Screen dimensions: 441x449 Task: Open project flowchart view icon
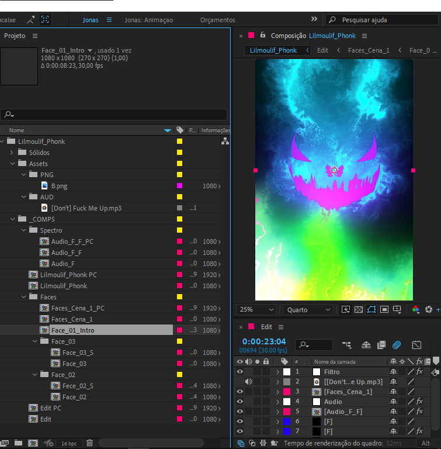pyautogui.click(x=225, y=141)
